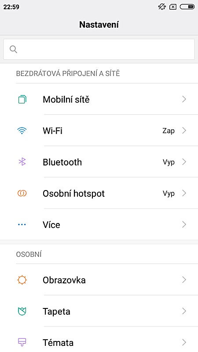Open the Tapeta wallpaper settings entry

point(99,311)
